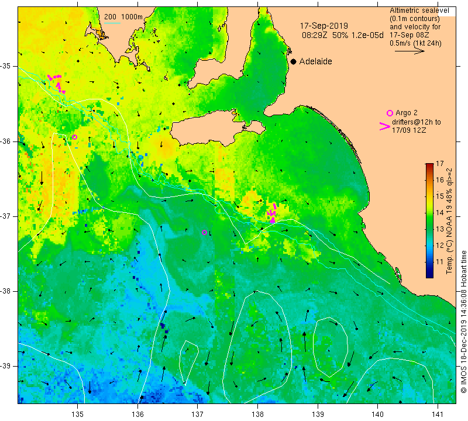This screenshot has height=421, width=468.
Task: Click the magenta Argo circle in legend
Action: (390, 113)
